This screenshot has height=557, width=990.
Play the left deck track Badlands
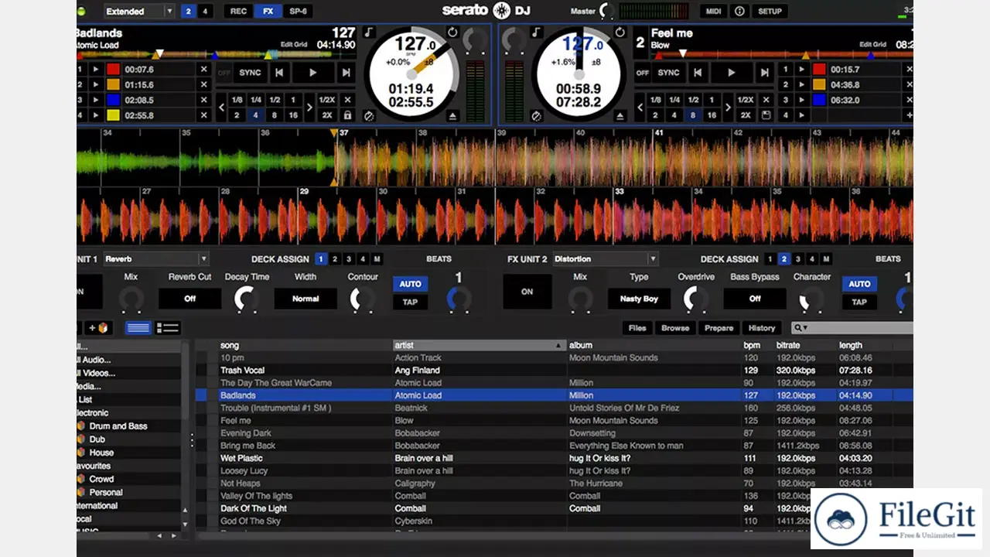313,73
